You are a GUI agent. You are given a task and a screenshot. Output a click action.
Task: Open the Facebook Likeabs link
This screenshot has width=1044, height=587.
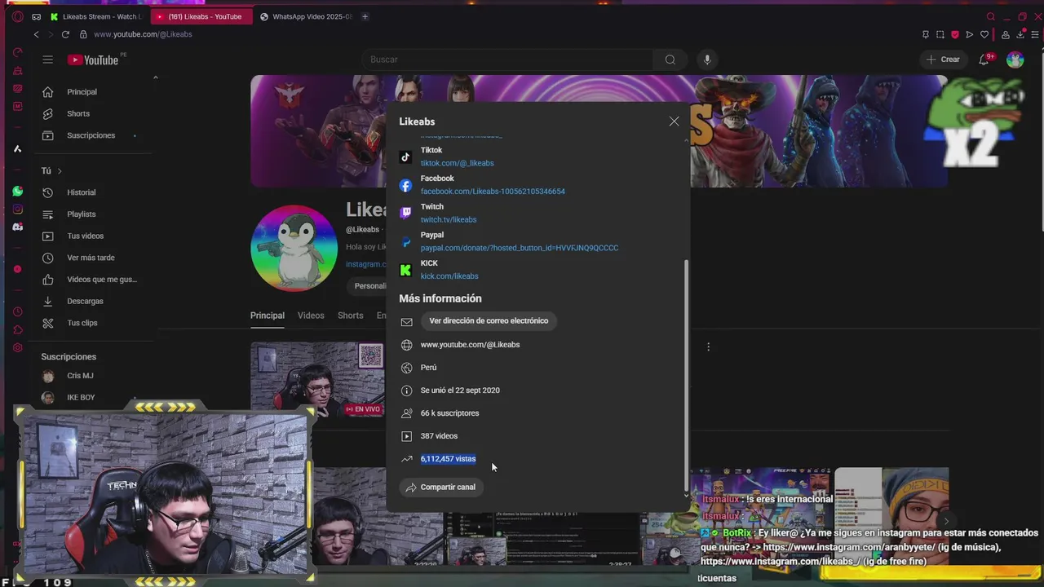pos(493,192)
